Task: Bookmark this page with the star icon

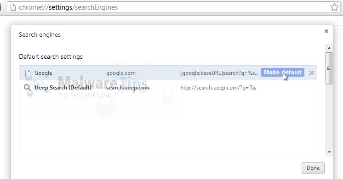Action: point(334,7)
